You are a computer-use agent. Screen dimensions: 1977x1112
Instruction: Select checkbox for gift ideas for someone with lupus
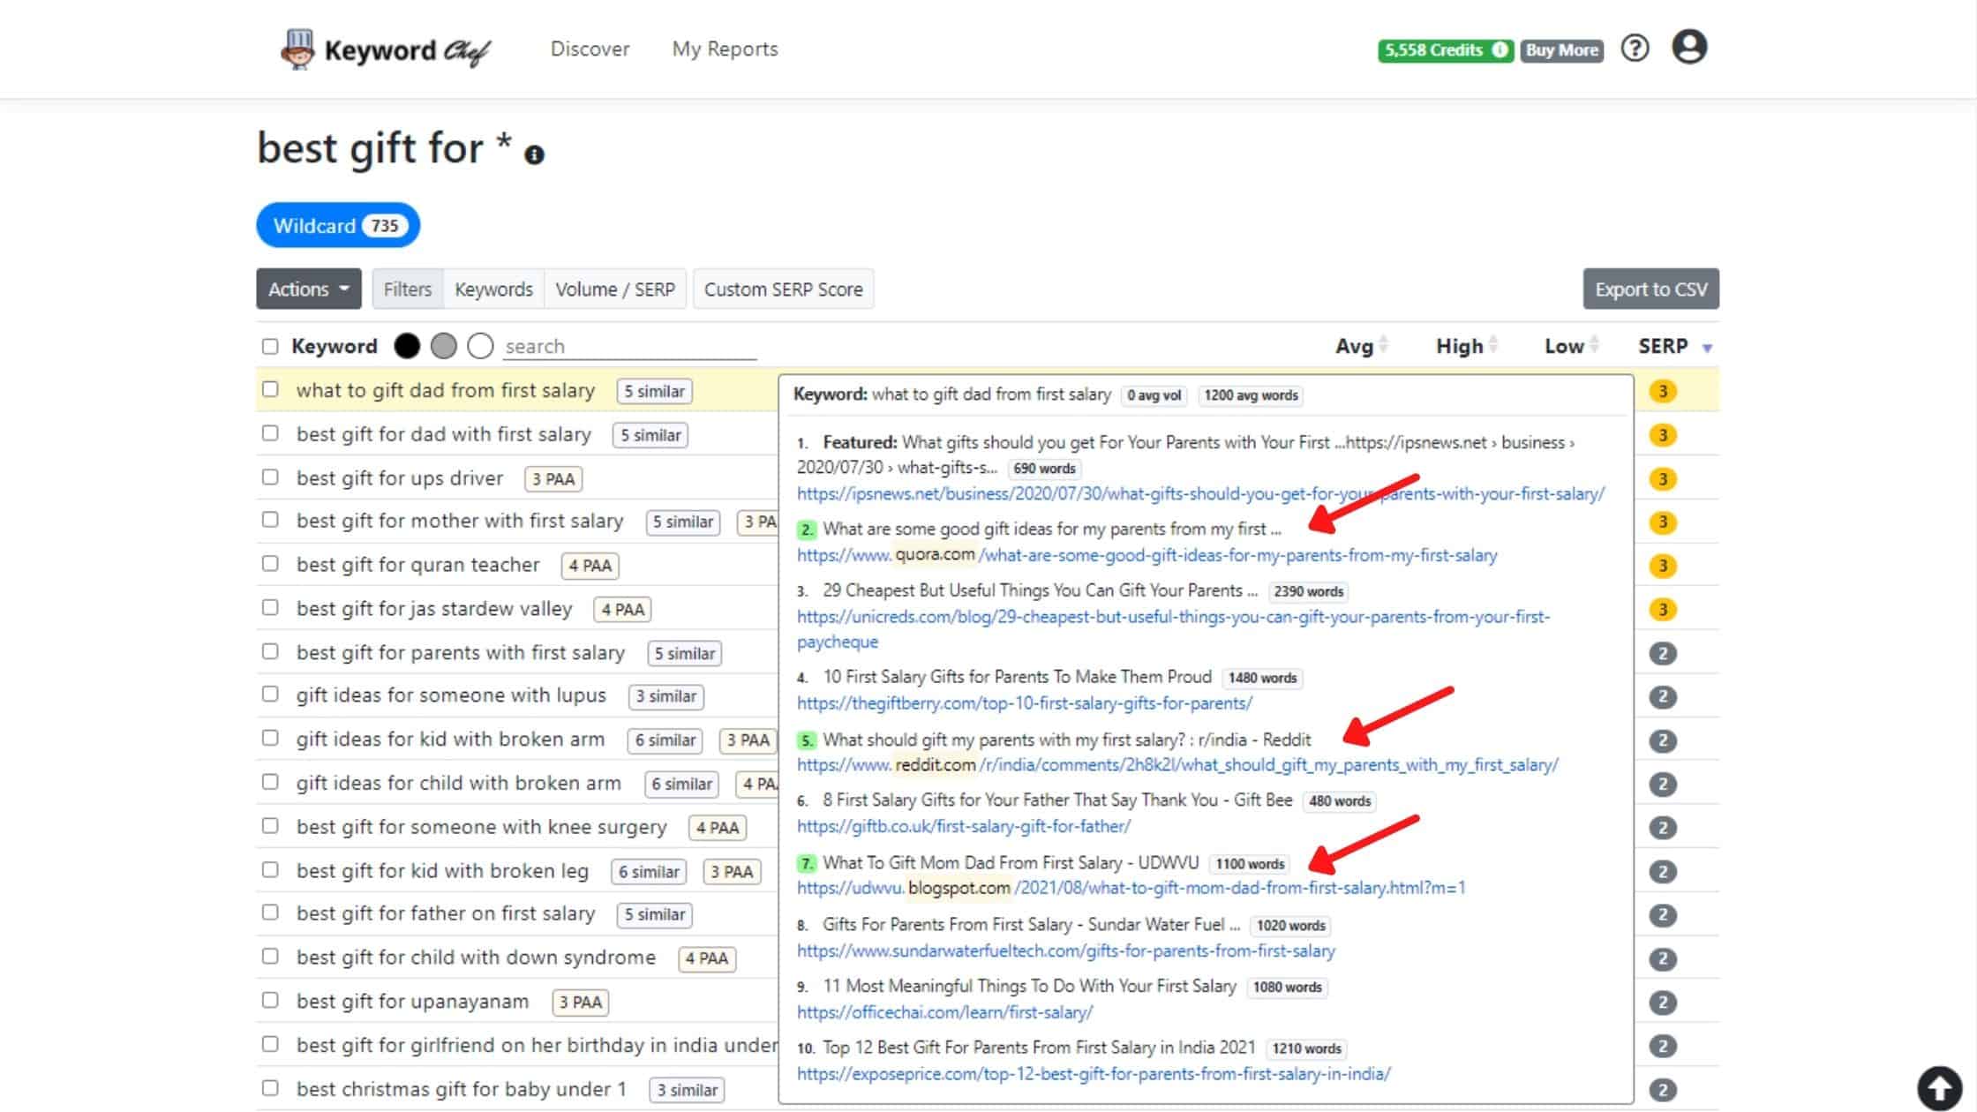pyautogui.click(x=270, y=695)
